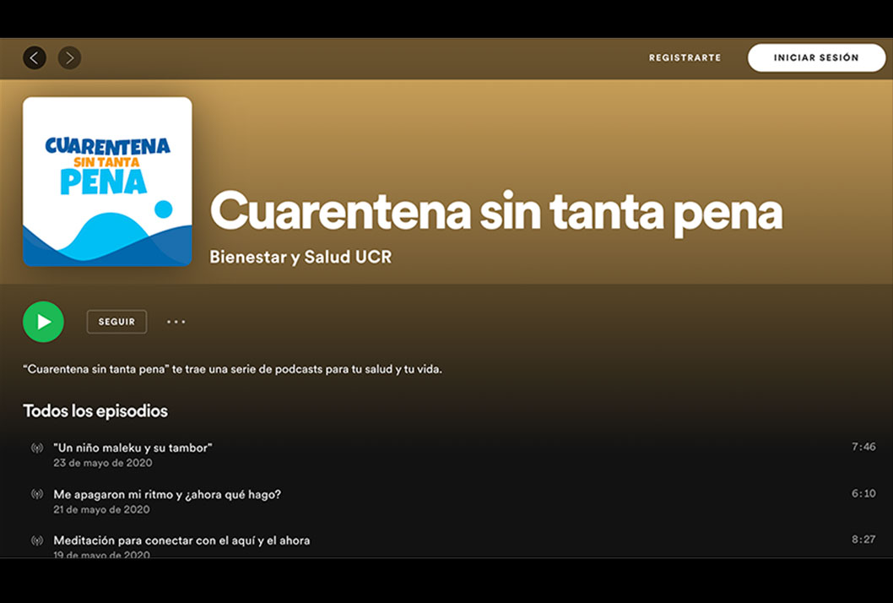Open episode "Meditación para conectar con el aquí y el ahora"
Image resolution: width=893 pixels, height=603 pixels.
(x=181, y=541)
